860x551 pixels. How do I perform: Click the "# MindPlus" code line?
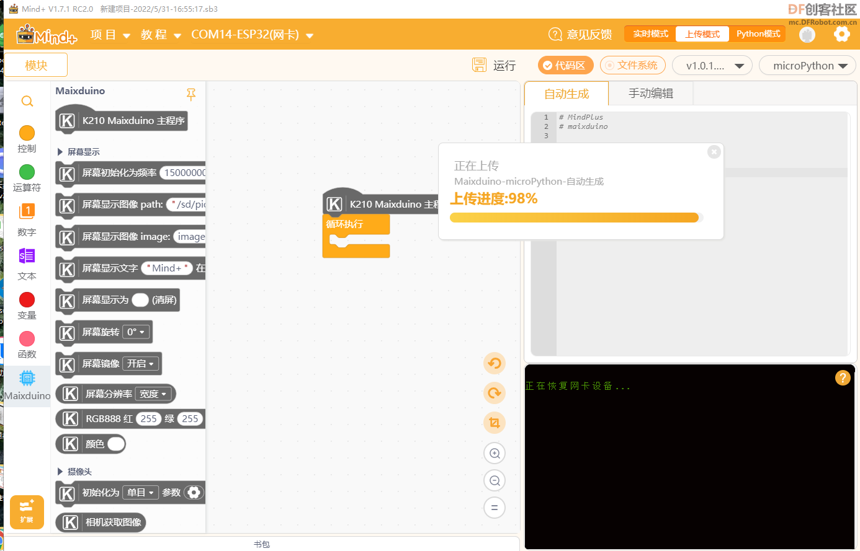pos(581,117)
